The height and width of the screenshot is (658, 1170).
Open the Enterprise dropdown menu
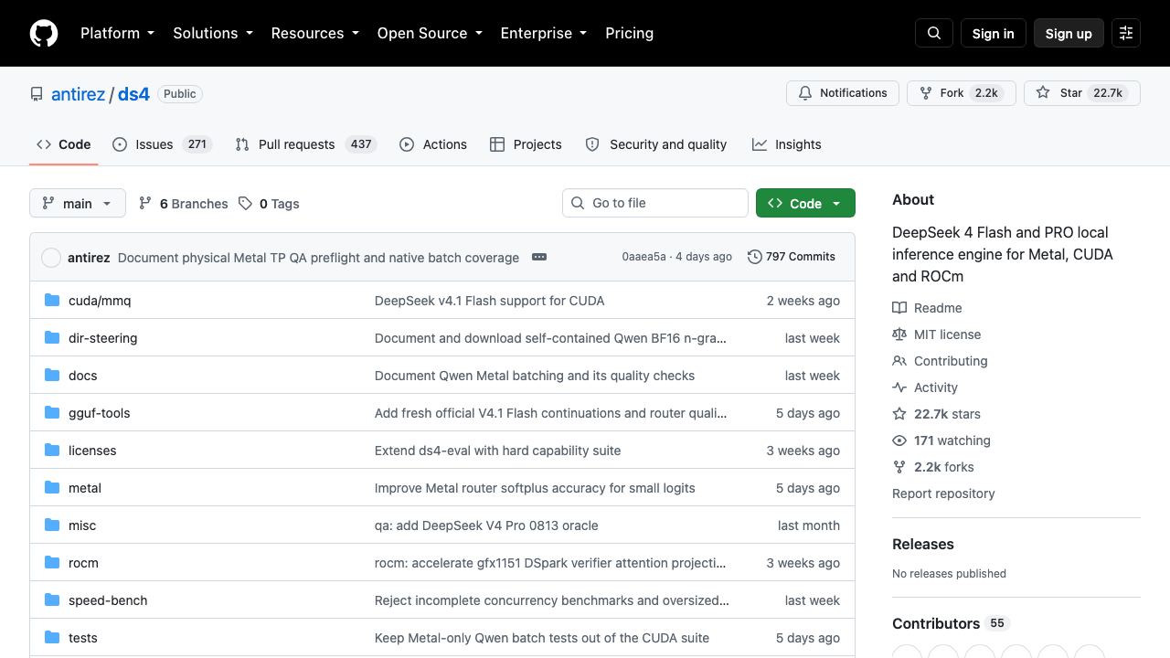click(x=544, y=33)
